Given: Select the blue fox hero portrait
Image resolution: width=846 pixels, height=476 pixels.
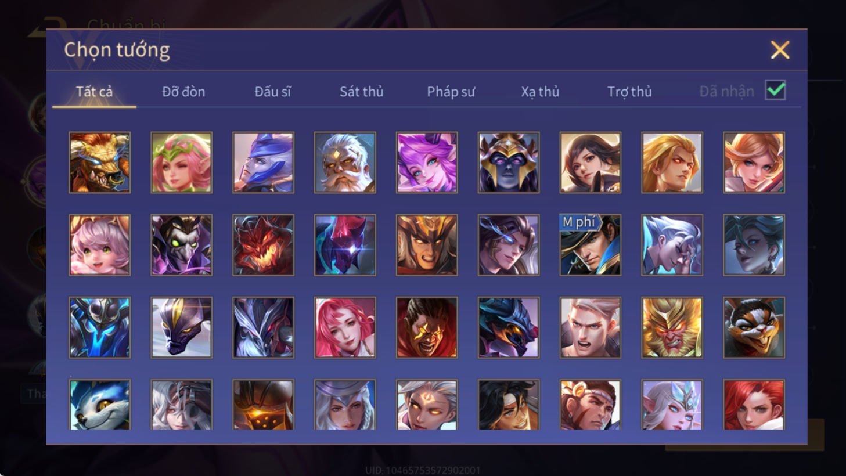Looking at the screenshot, I should point(99,405).
